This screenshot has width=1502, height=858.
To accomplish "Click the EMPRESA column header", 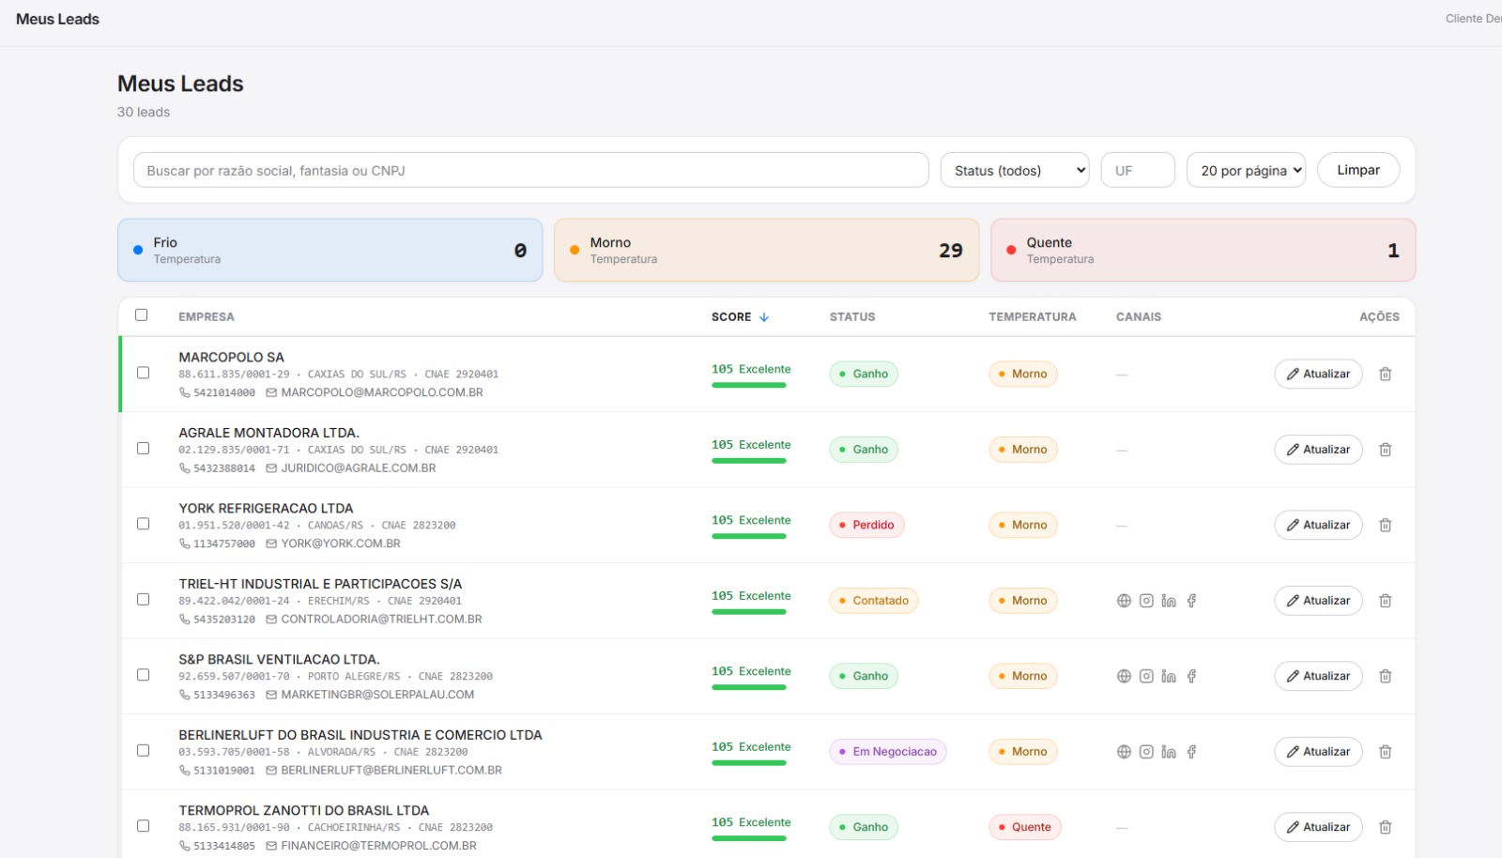I will coord(207,317).
